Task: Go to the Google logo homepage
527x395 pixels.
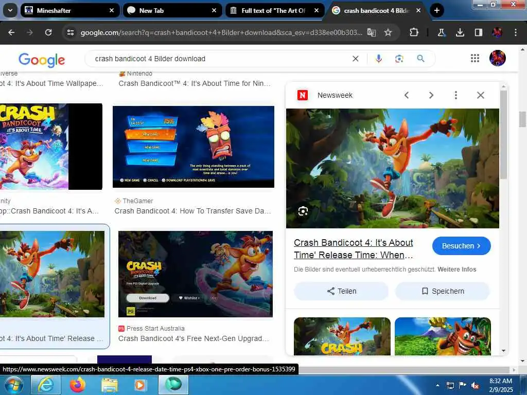Action: click(x=42, y=60)
